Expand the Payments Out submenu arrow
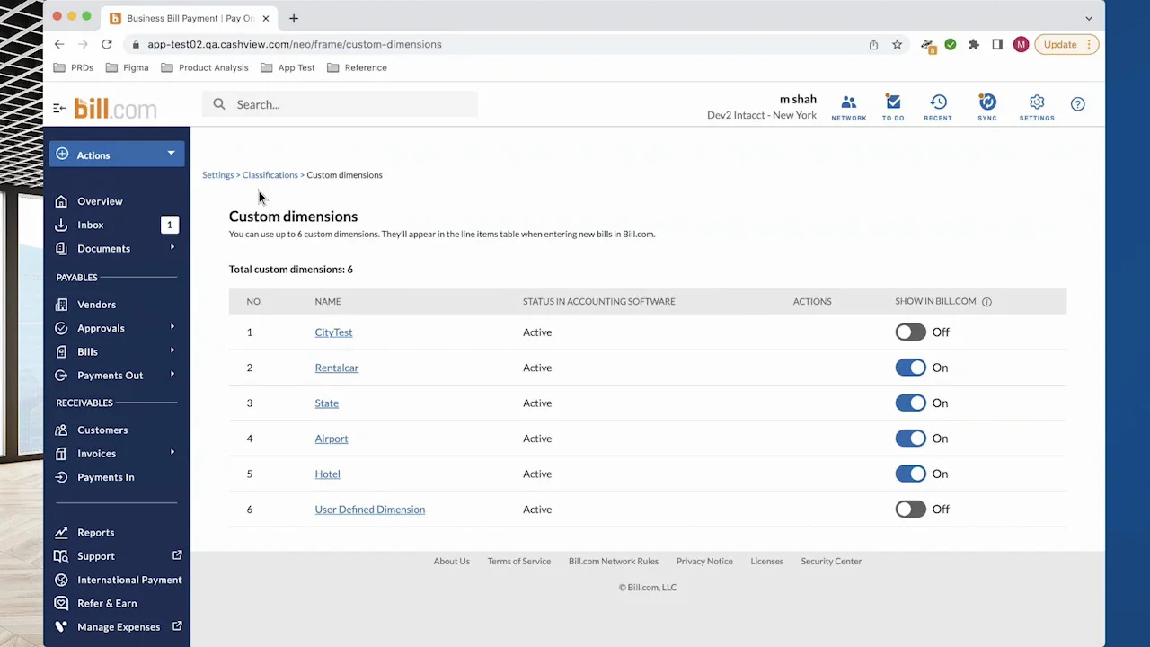This screenshot has width=1150, height=647. tap(172, 375)
